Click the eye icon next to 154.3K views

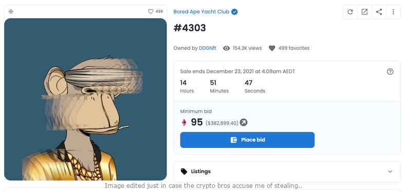226,48
